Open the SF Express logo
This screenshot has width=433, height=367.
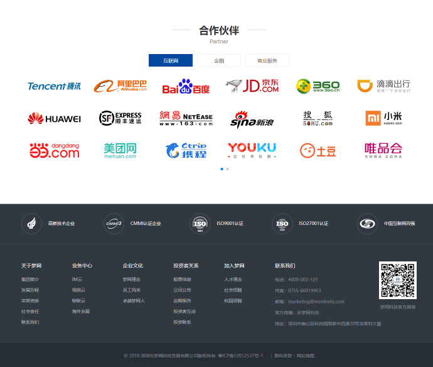click(120, 118)
